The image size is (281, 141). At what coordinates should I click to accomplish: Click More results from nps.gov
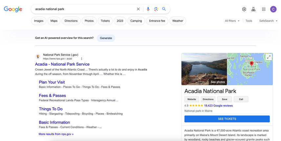[56, 134]
